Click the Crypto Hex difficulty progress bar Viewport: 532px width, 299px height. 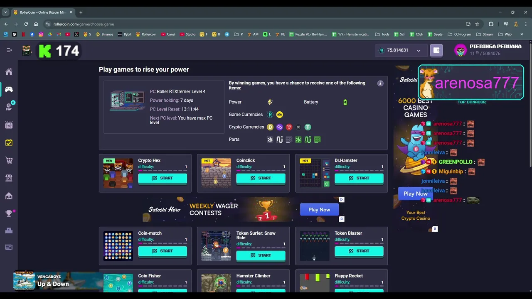(x=163, y=170)
